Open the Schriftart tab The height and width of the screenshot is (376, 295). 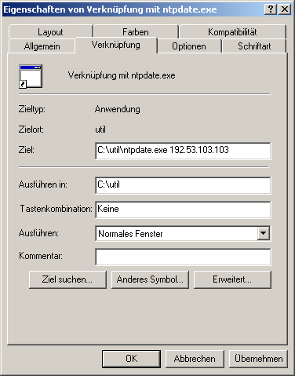tap(254, 46)
